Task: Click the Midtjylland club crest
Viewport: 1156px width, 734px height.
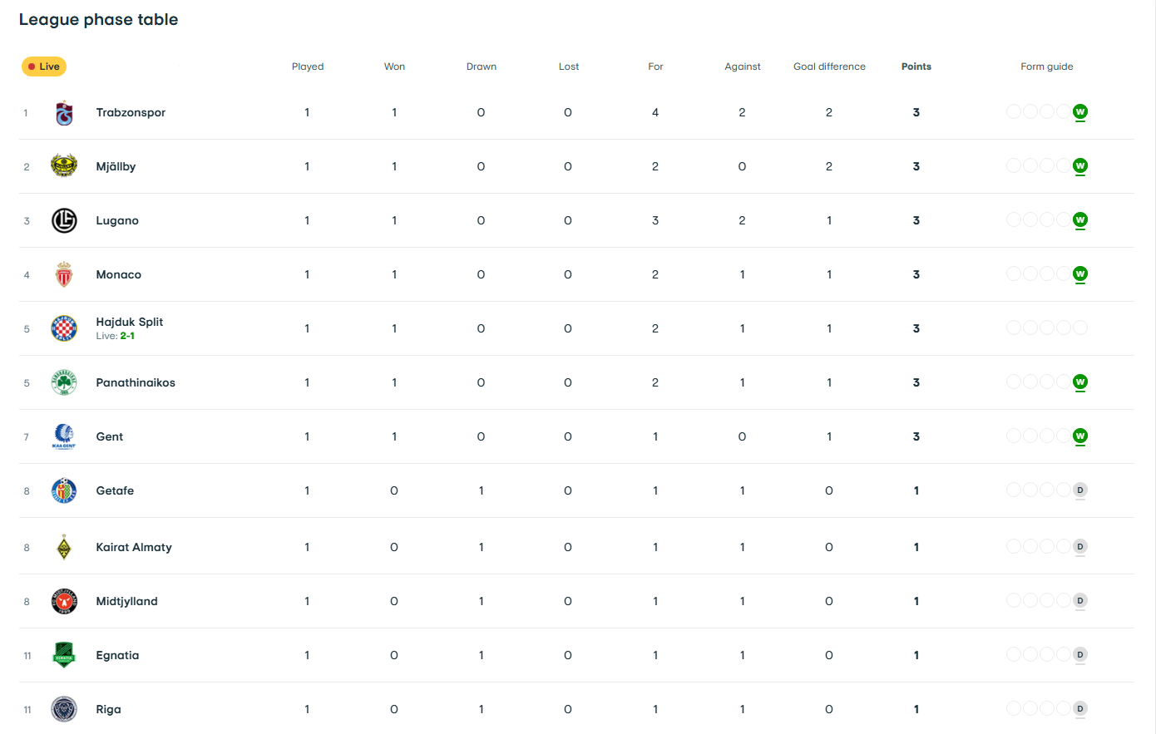Action: [64, 601]
